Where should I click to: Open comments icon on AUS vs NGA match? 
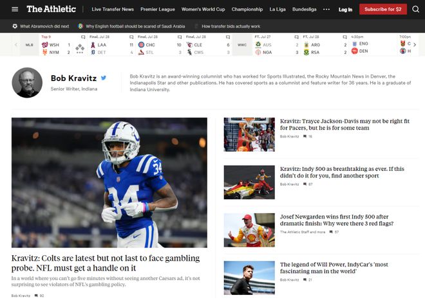coord(296,37)
